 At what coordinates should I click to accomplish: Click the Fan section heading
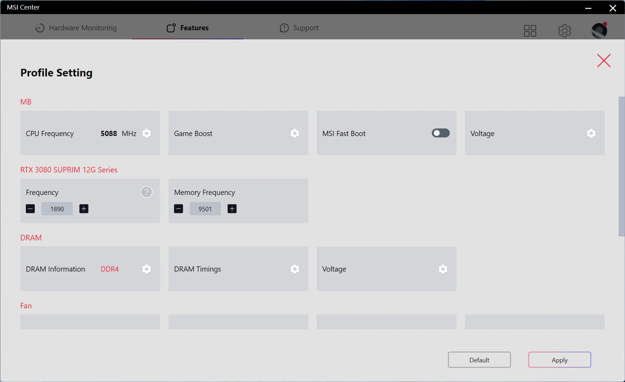pyautogui.click(x=26, y=305)
